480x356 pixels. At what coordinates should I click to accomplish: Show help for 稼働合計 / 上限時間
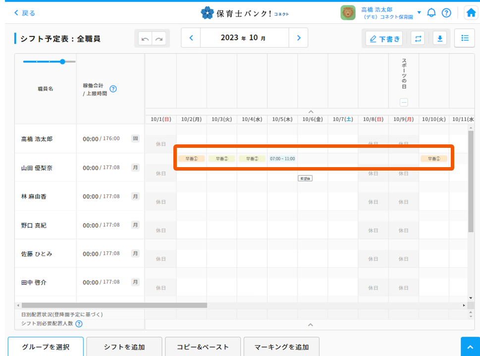coord(113,89)
